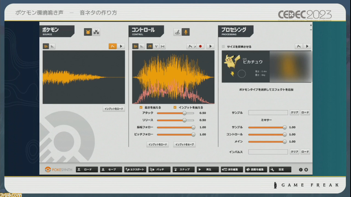This screenshot has width=351, height=197.
Task: Start recording with the red record icon
Action: (200, 46)
